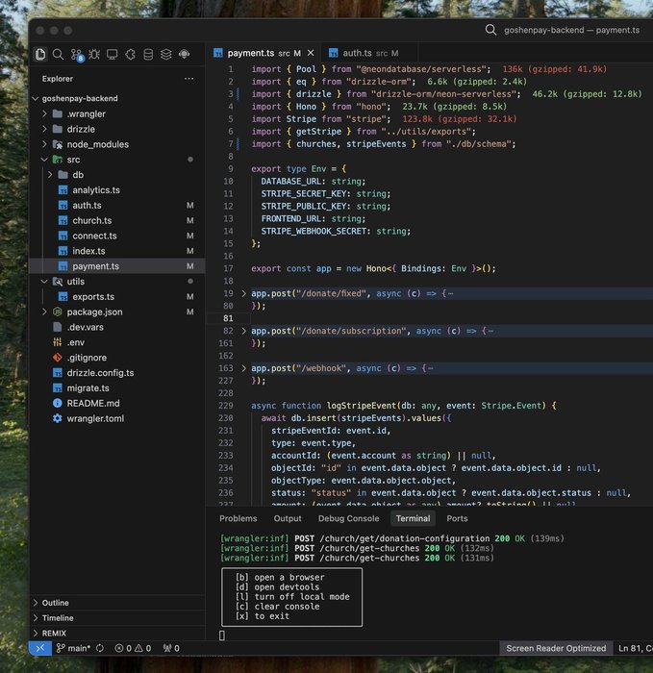Collapse the utils folder
Viewport: 653px width, 673px height.
click(44, 281)
